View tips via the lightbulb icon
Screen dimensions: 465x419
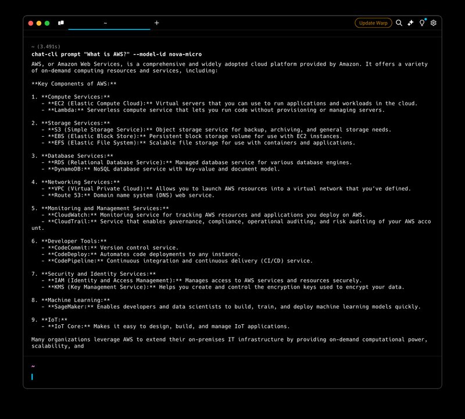pyautogui.click(x=422, y=24)
